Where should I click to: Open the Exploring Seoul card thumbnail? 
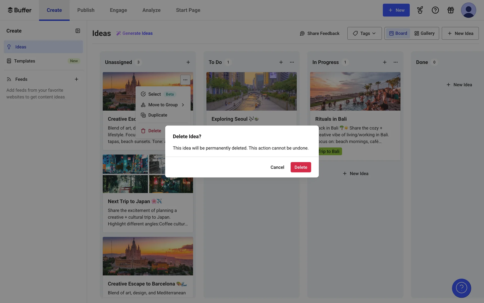(x=251, y=91)
